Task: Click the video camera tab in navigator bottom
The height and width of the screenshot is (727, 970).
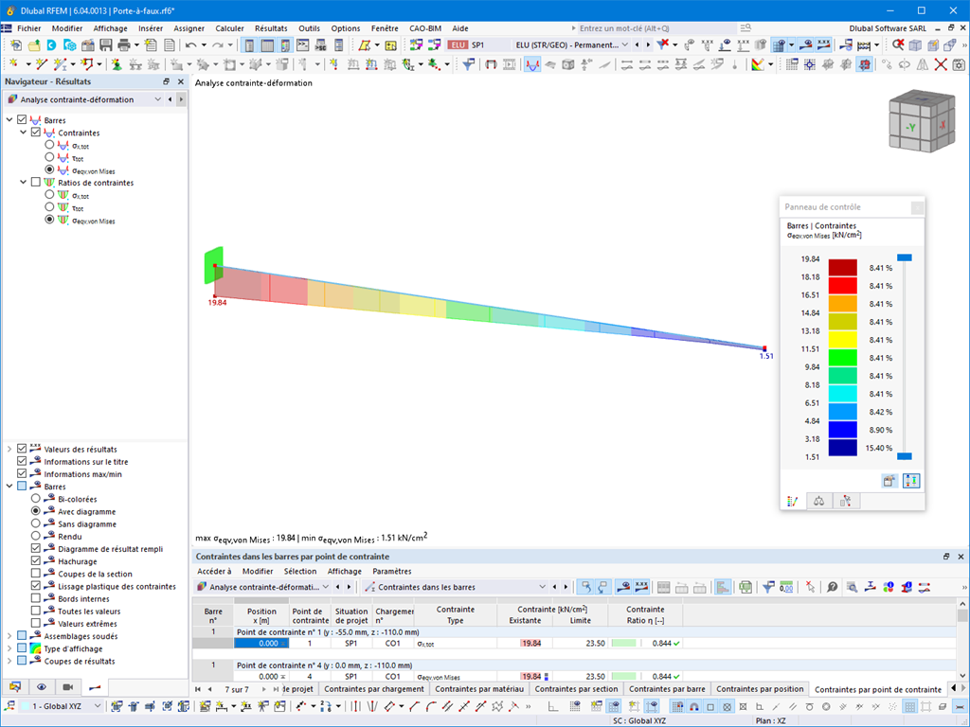Action: click(68, 687)
